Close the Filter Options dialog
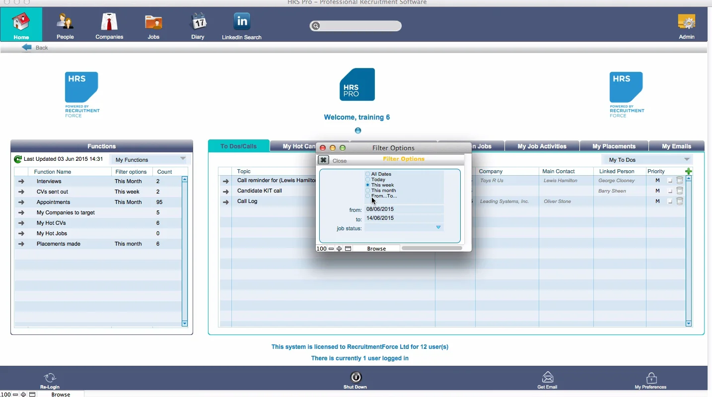 [324, 160]
